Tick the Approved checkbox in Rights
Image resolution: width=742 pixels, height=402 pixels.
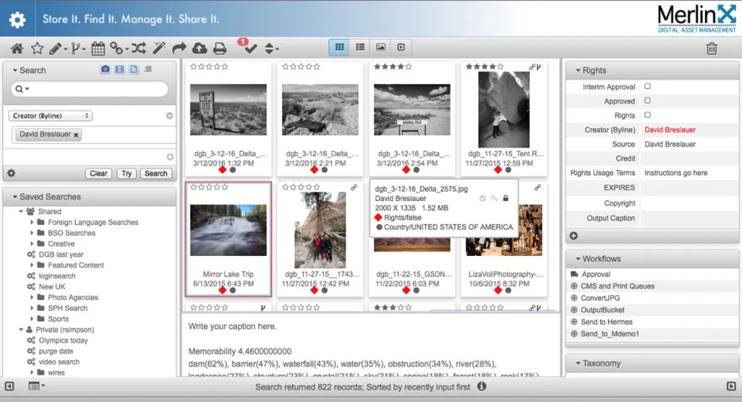tap(647, 101)
